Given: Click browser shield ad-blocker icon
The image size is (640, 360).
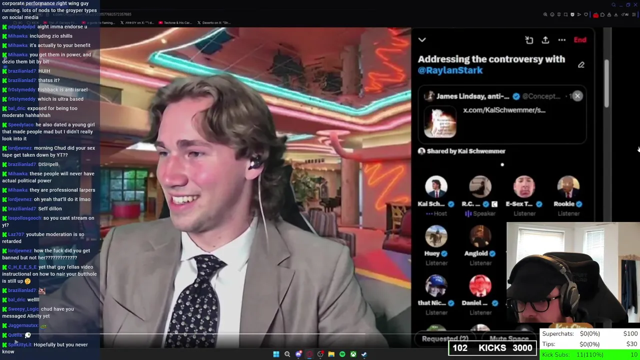Looking at the screenshot, I should (x=572, y=14).
